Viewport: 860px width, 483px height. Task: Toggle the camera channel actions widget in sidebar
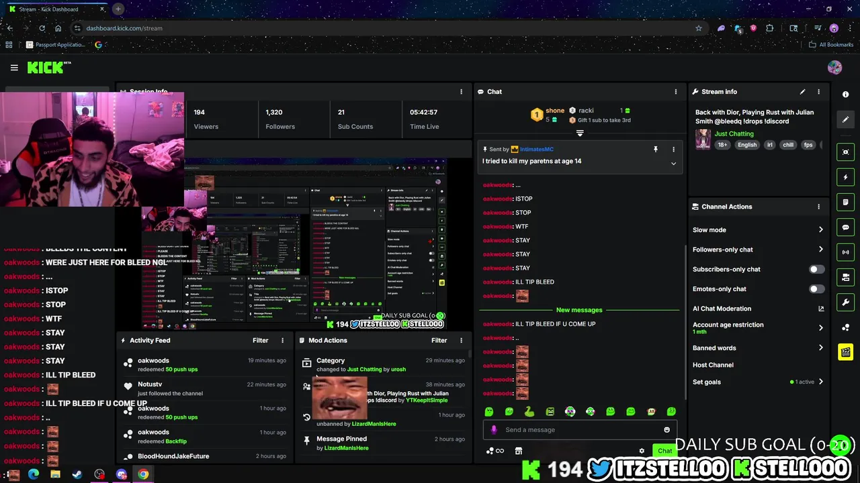coord(845,277)
